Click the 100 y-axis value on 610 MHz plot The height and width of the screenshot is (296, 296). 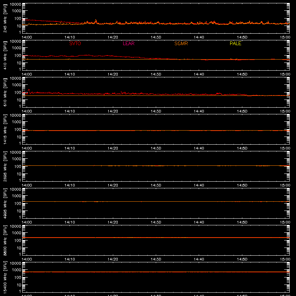pyautogui.click(x=18, y=92)
